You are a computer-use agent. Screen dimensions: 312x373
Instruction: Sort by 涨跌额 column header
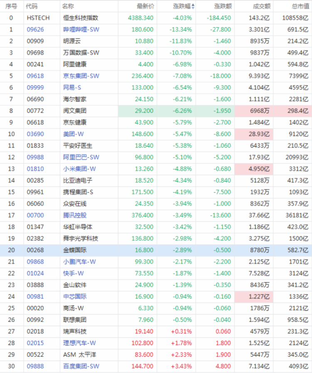pos(223,6)
